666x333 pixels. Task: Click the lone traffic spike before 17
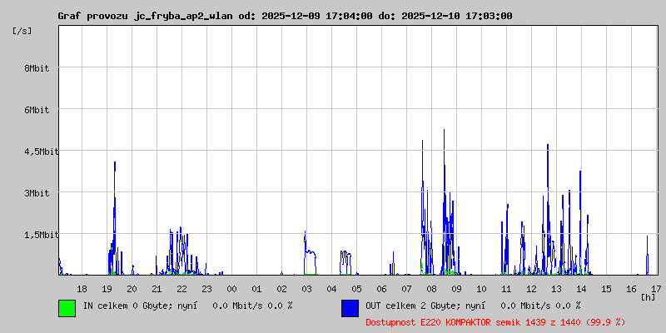[648, 255]
